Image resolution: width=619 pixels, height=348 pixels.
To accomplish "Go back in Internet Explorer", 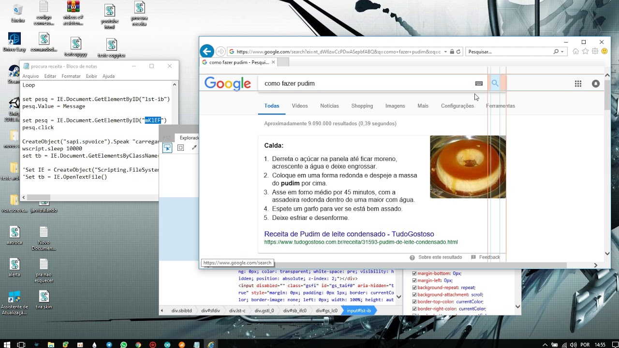I will 207,51.
